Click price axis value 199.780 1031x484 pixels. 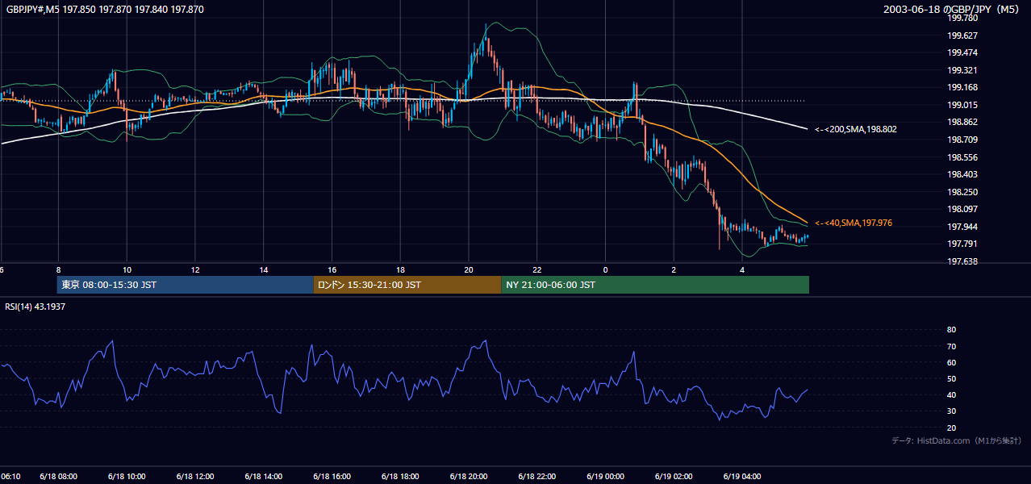click(x=962, y=18)
